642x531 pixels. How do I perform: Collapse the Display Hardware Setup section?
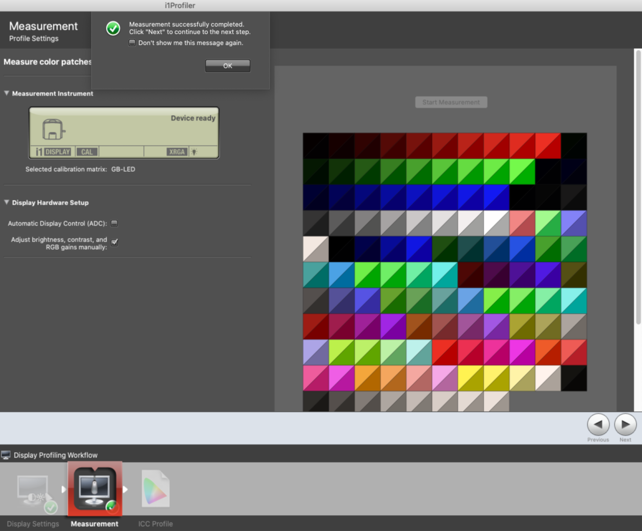point(7,202)
